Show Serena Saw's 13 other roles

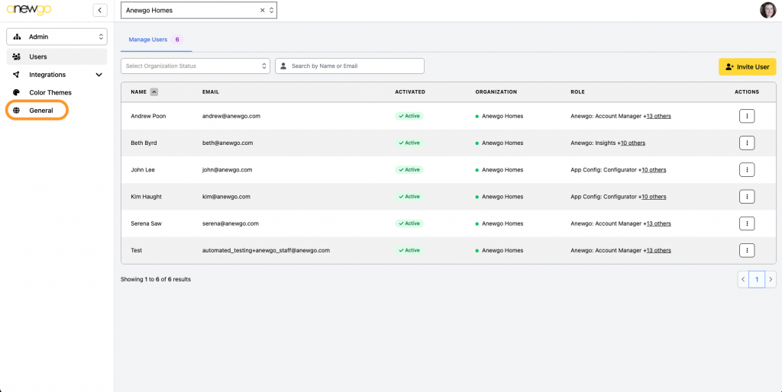(x=658, y=223)
